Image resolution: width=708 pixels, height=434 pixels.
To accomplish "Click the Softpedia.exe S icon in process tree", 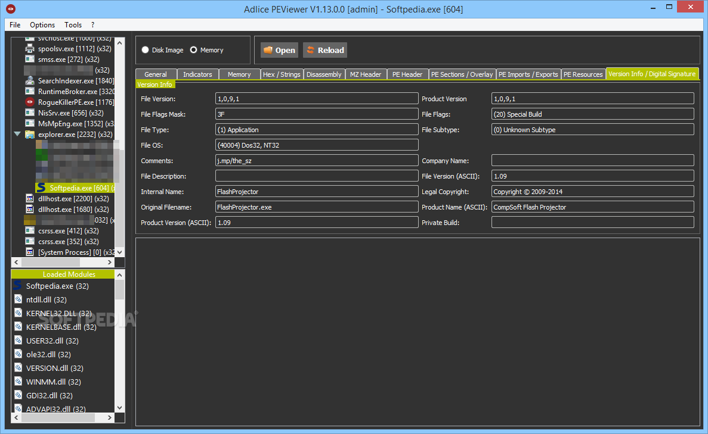I will [41, 188].
